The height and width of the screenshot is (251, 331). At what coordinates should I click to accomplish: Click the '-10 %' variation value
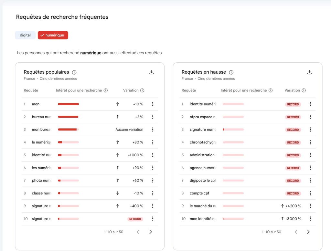coord(138,193)
